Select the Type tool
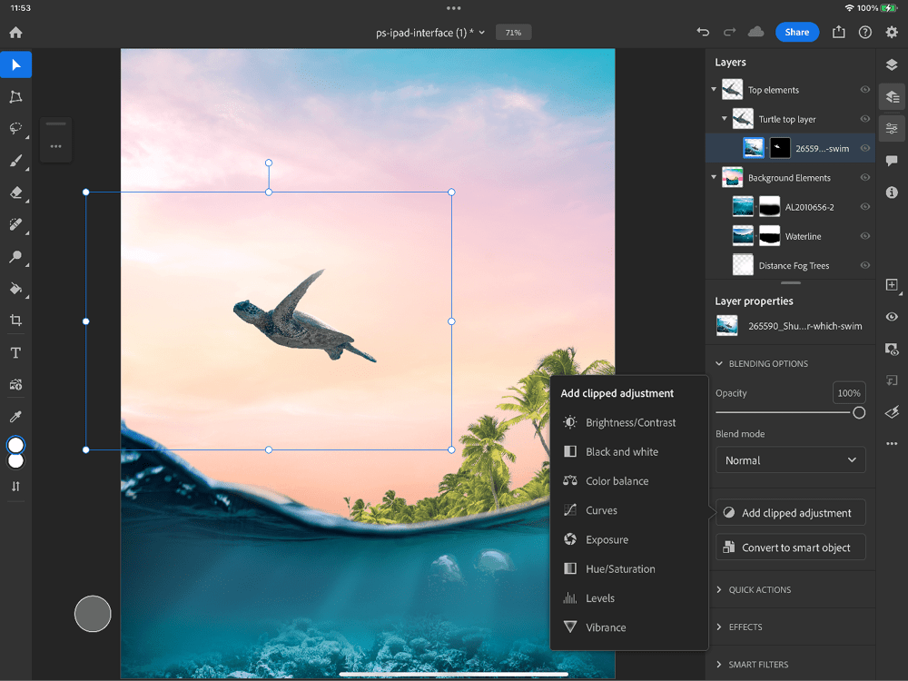Screen dimensions: 908x681 tap(15, 352)
